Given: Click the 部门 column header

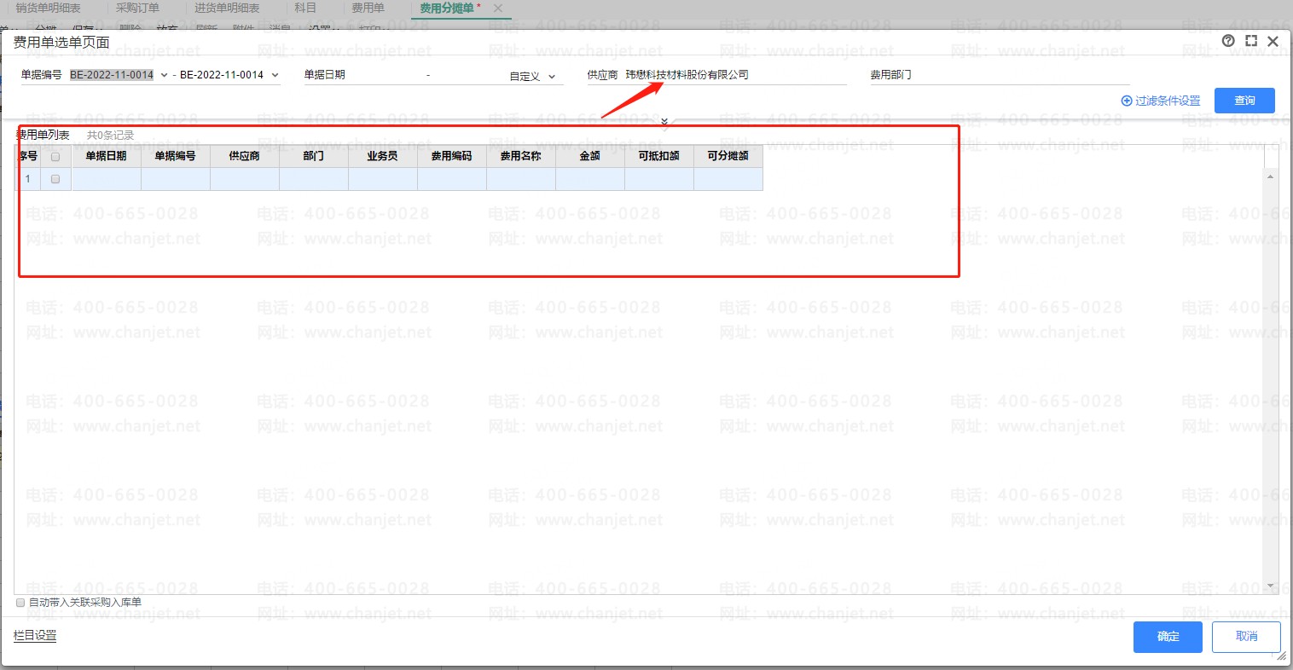Looking at the screenshot, I should point(314,156).
